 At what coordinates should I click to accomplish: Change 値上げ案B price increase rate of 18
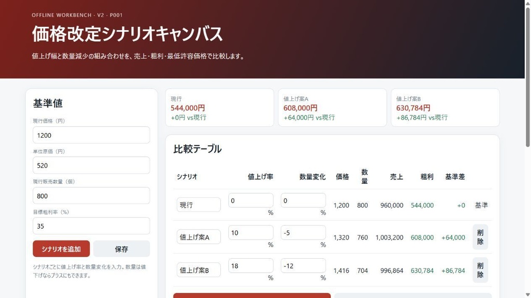tap(250, 265)
